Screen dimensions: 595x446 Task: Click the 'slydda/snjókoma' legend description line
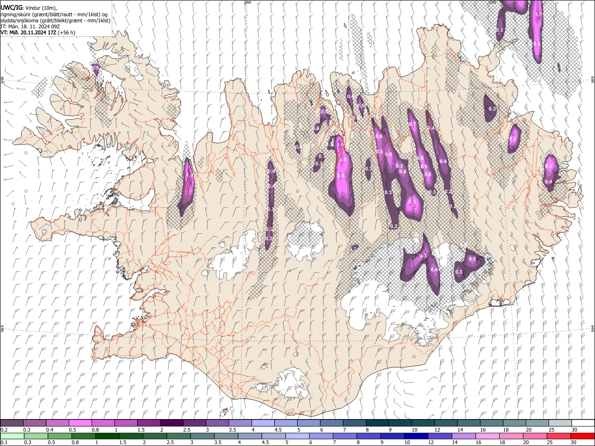(55, 20)
